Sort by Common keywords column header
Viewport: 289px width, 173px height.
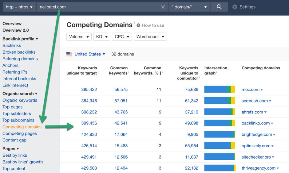coord(118,71)
